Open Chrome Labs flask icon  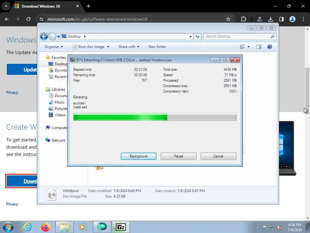259,19
